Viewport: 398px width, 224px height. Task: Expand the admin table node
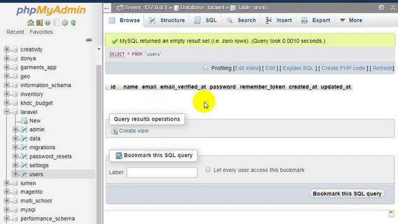tap(15, 129)
